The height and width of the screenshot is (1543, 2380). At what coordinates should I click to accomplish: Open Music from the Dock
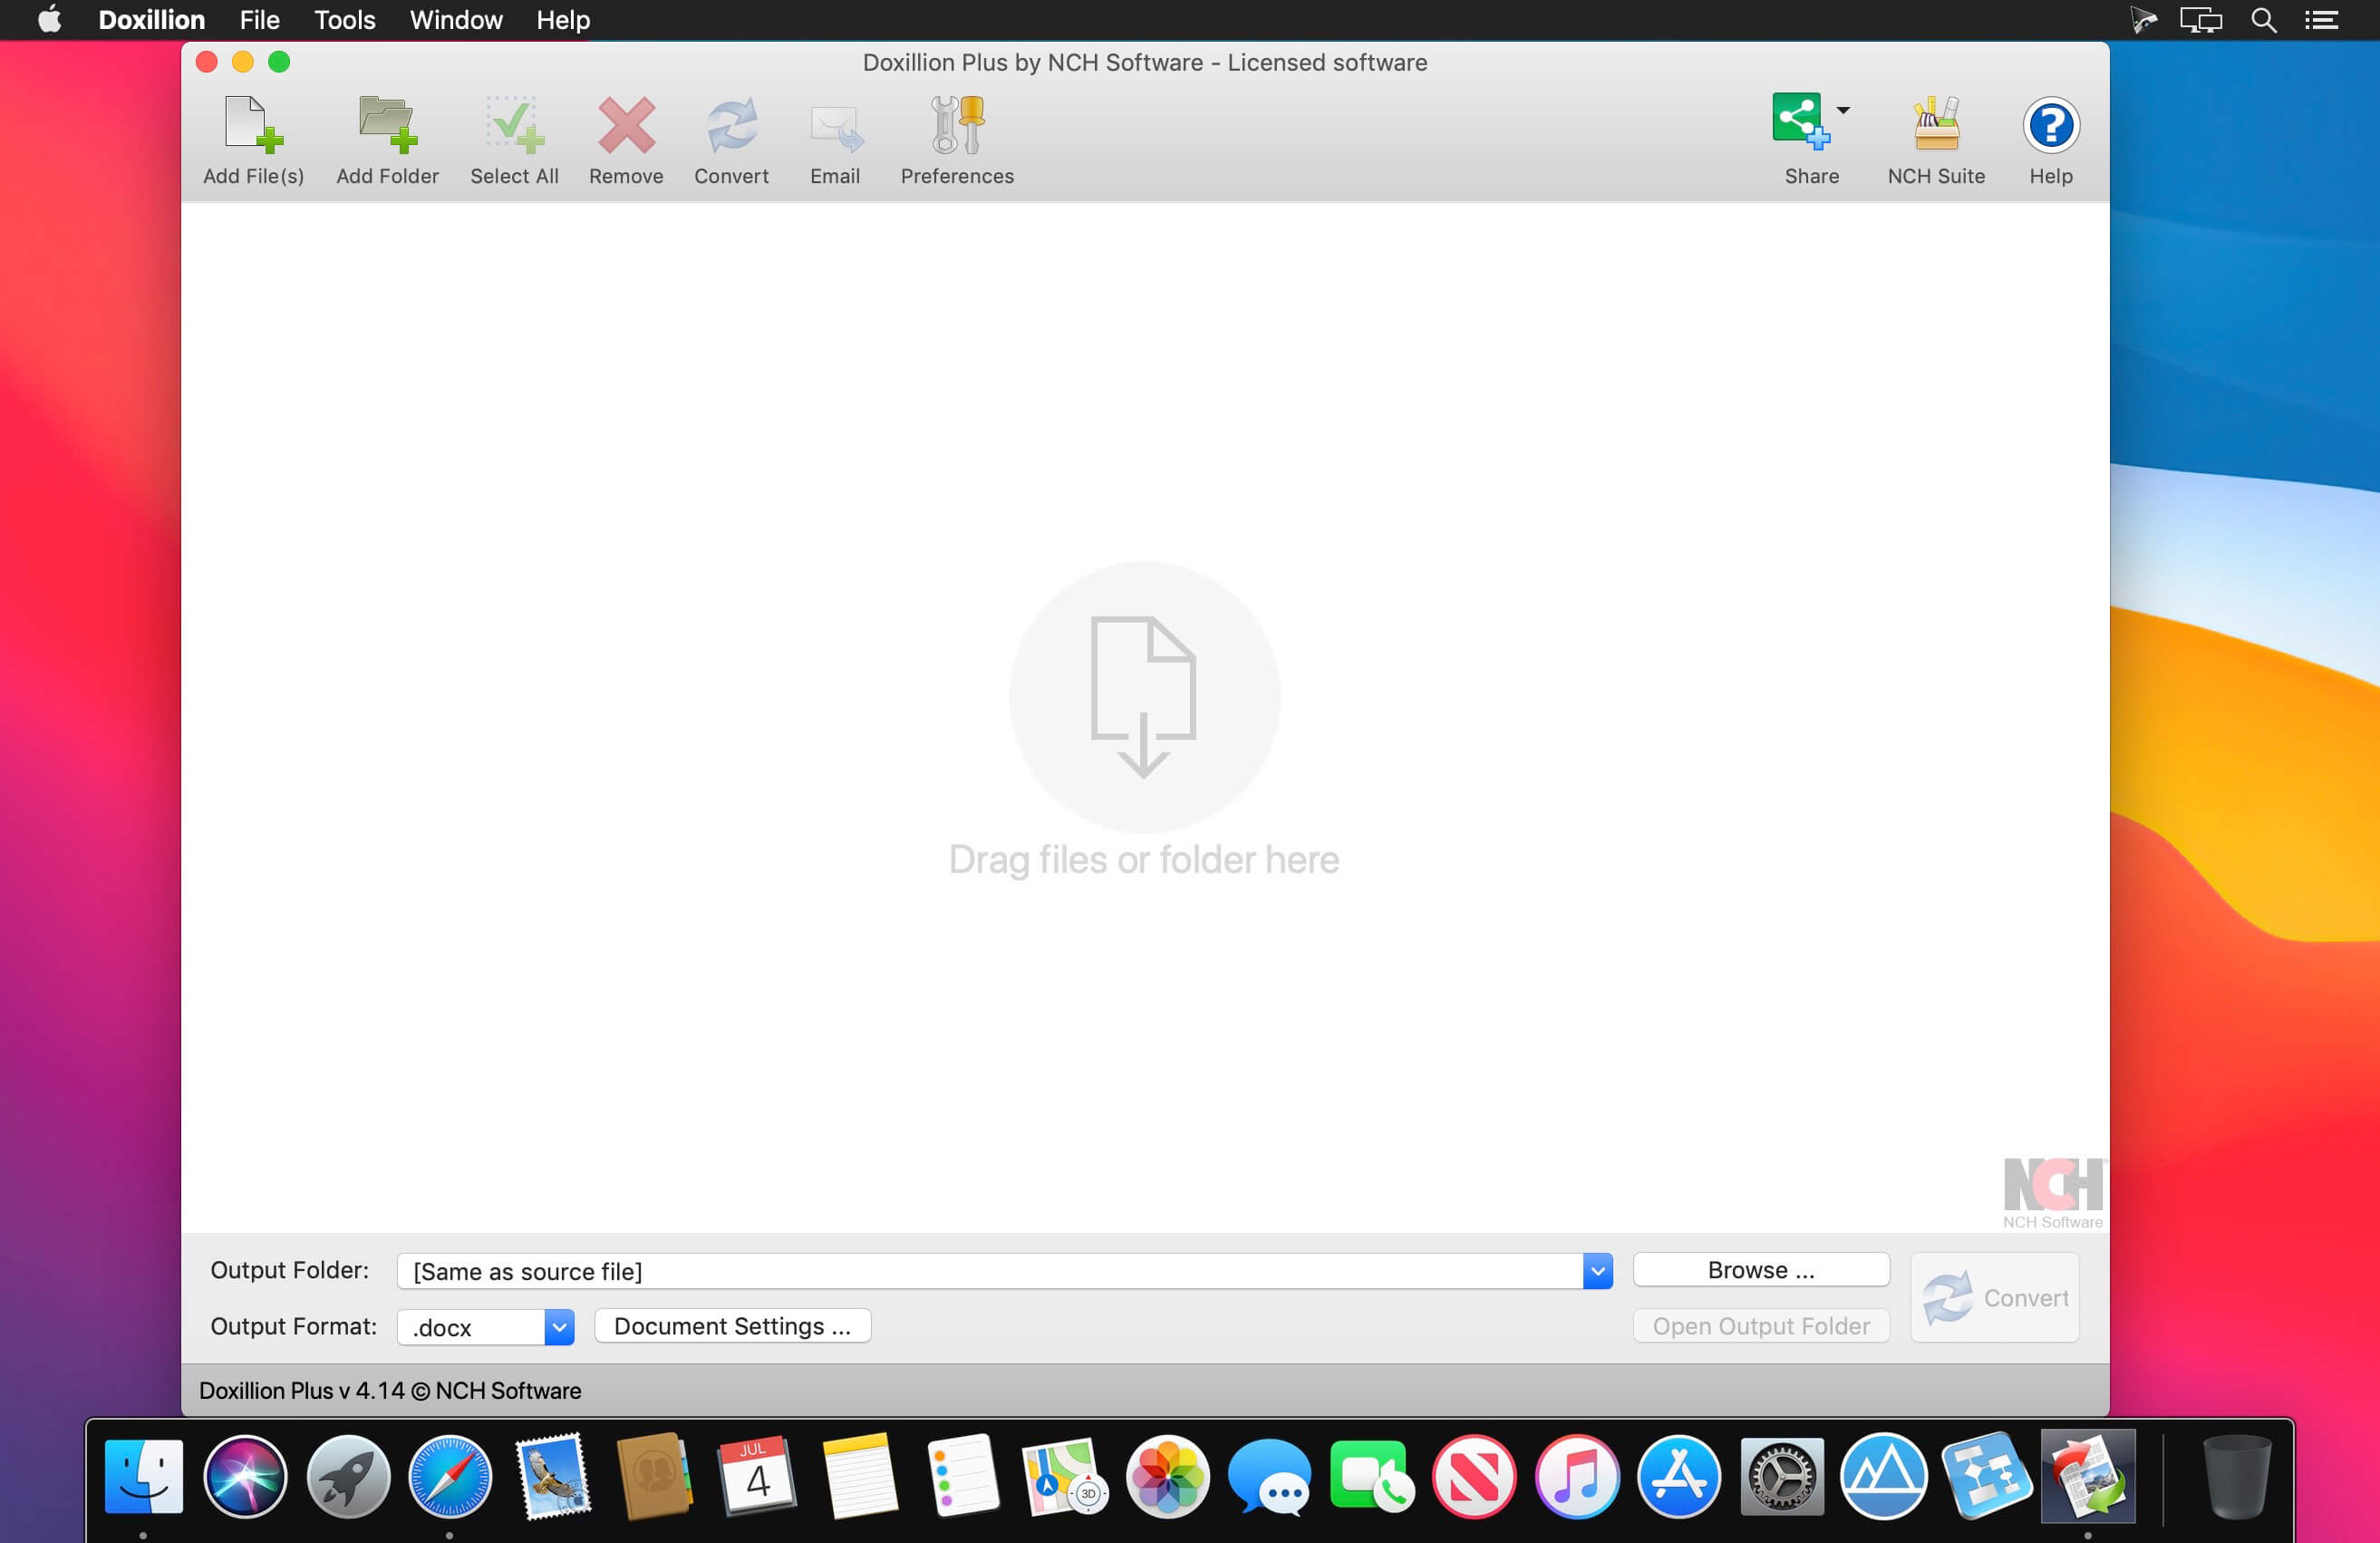coord(1576,1475)
